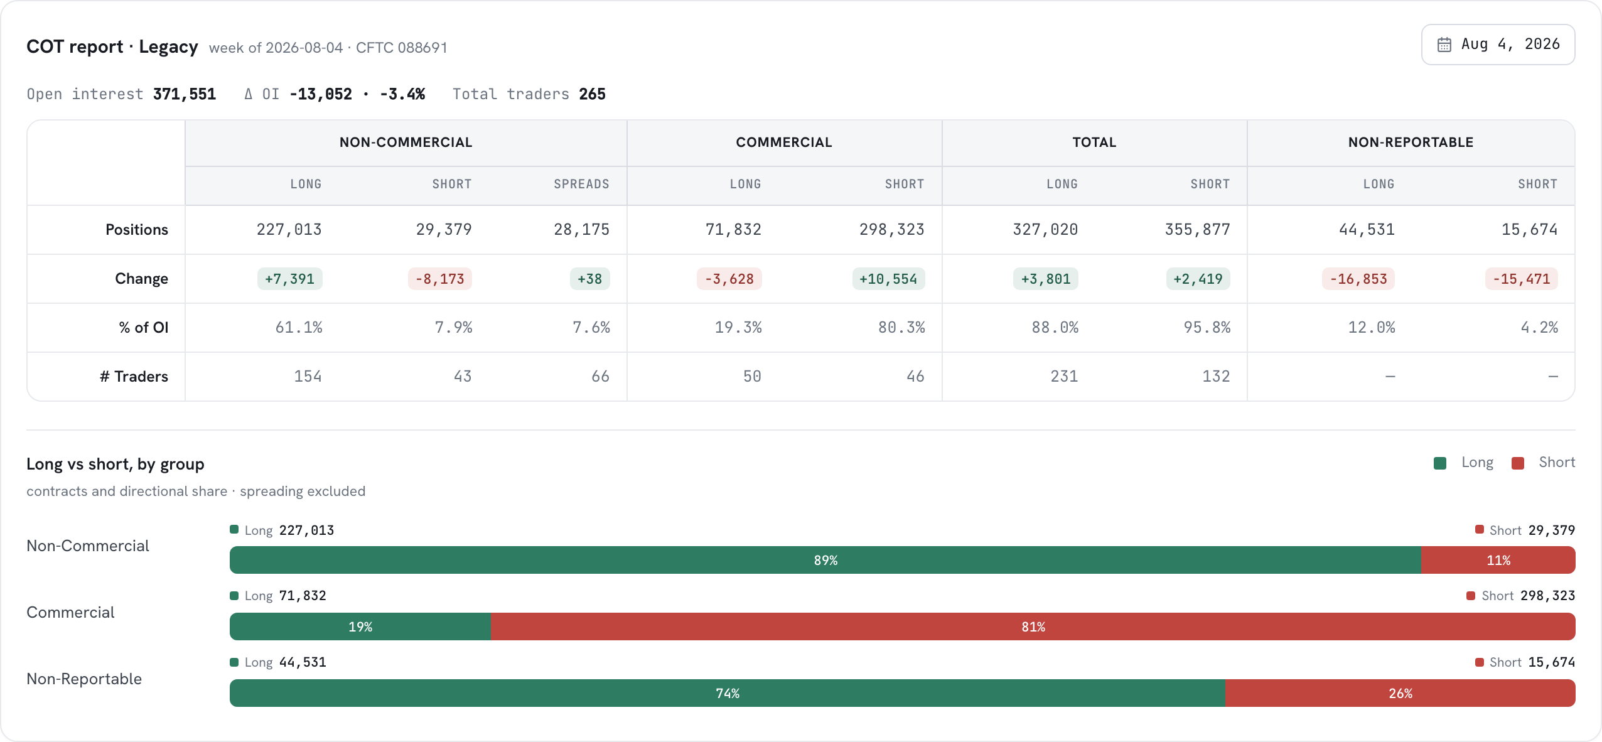This screenshot has width=1602, height=742.
Task: Select the Non-Commercial 11% short bar segment
Action: 1498,560
